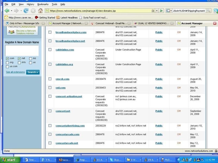Click the Home icon in the toolbar
The height and width of the screenshot is (163, 218).
(x=40, y=11)
